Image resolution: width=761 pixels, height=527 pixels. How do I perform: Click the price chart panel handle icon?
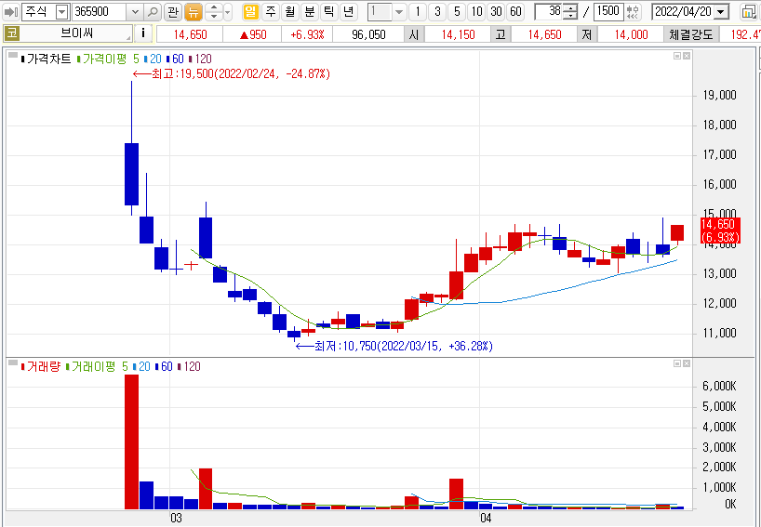(13, 55)
